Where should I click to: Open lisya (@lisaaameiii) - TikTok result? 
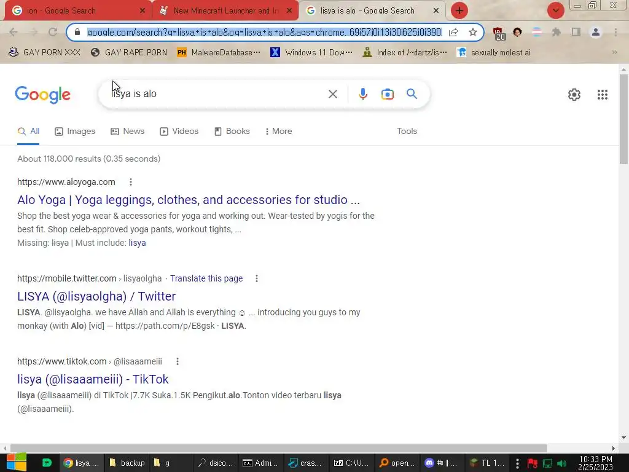(93, 379)
